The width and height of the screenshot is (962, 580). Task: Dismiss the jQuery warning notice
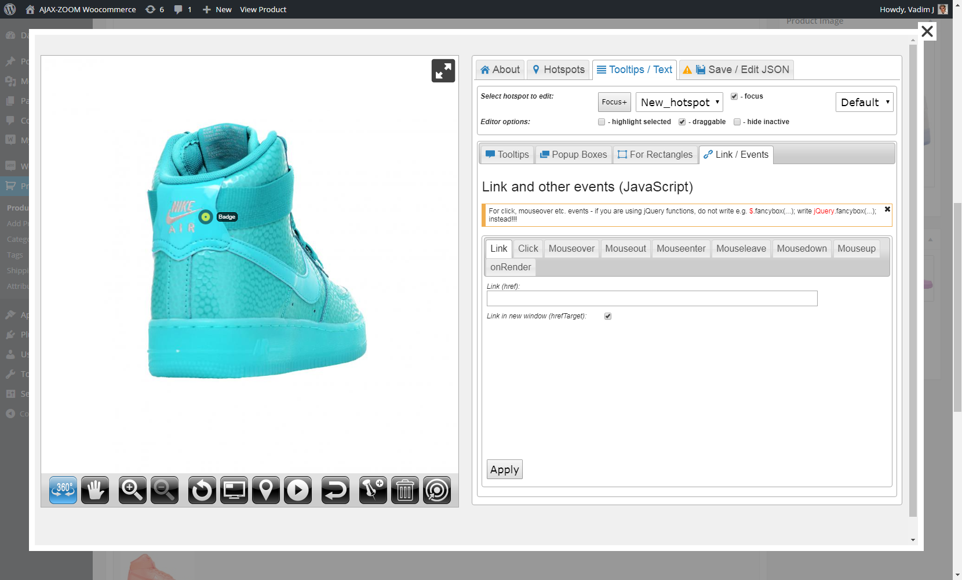click(887, 209)
